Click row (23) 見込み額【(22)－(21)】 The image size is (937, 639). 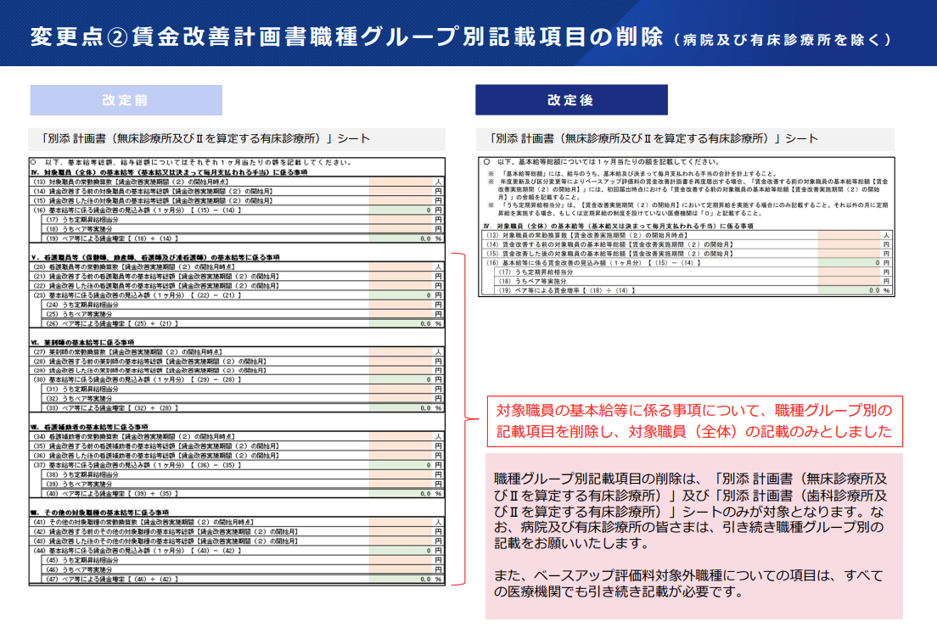click(x=237, y=295)
